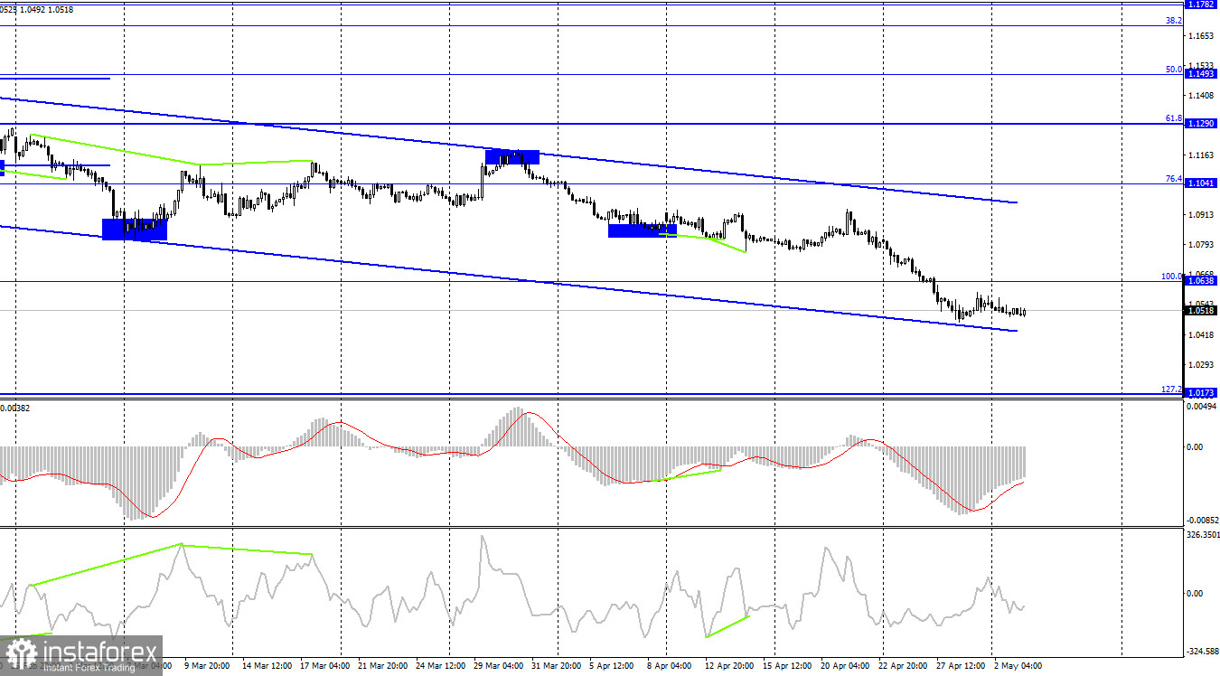Viewport: 1220px width, 676px height.
Task: Click the 1.1782 price label
Action: point(1200,5)
